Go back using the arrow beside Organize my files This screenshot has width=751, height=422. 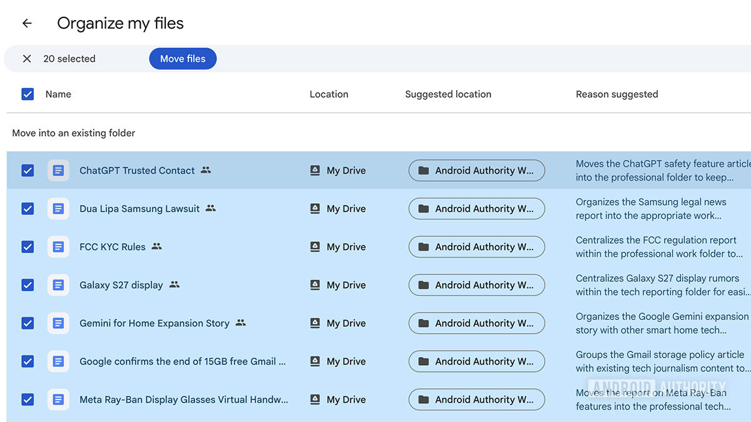[27, 24]
